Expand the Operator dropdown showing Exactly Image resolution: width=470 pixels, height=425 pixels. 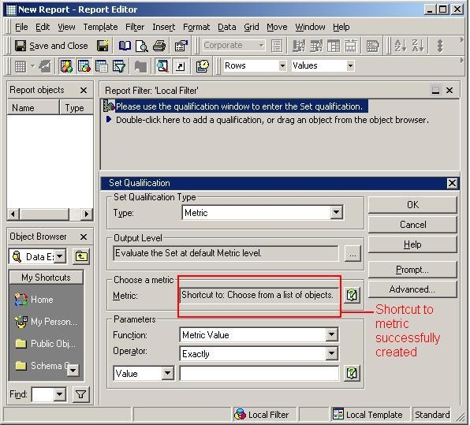pos(331,353)
